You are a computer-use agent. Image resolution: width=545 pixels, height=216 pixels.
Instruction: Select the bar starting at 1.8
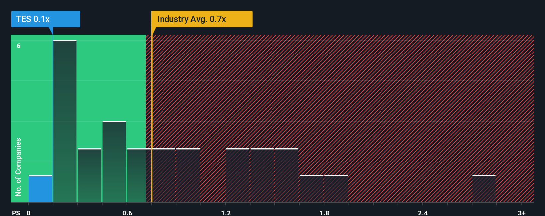click(336, 189)
